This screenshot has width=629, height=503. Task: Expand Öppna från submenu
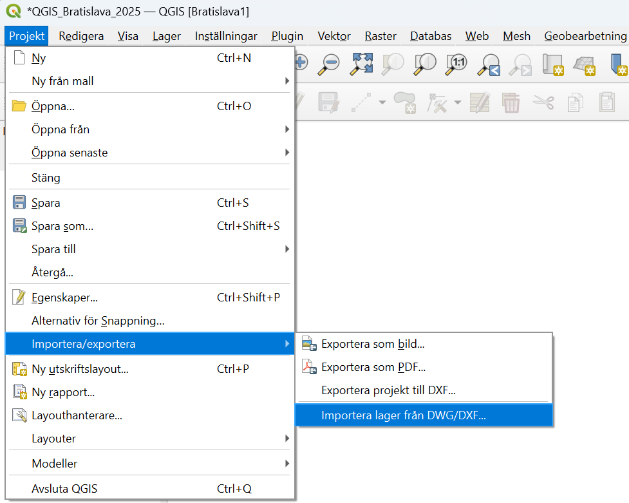[287, 129]
